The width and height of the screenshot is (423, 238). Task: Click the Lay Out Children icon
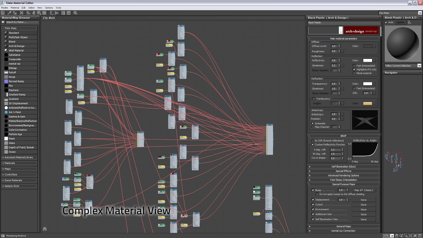point(56,13)
